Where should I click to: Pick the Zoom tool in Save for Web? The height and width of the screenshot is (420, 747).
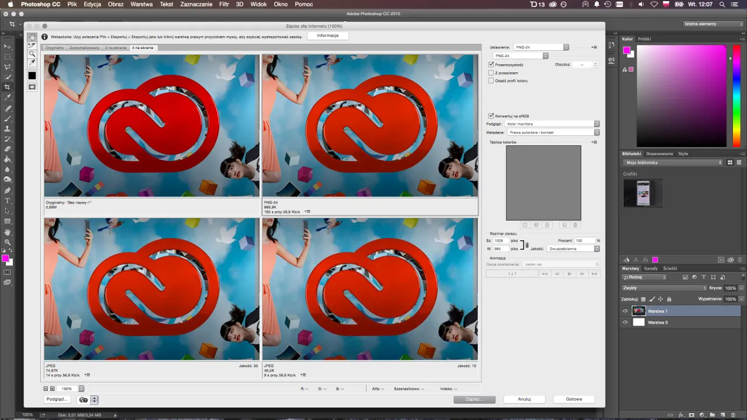[x=32, y=54]
